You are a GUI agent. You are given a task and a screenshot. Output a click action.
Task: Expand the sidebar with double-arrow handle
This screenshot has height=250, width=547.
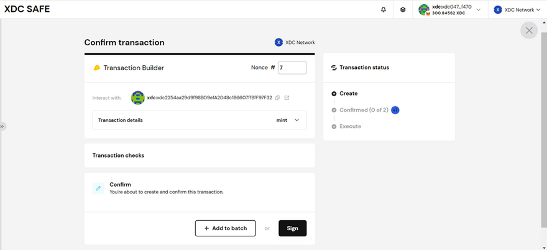point(2,127)
